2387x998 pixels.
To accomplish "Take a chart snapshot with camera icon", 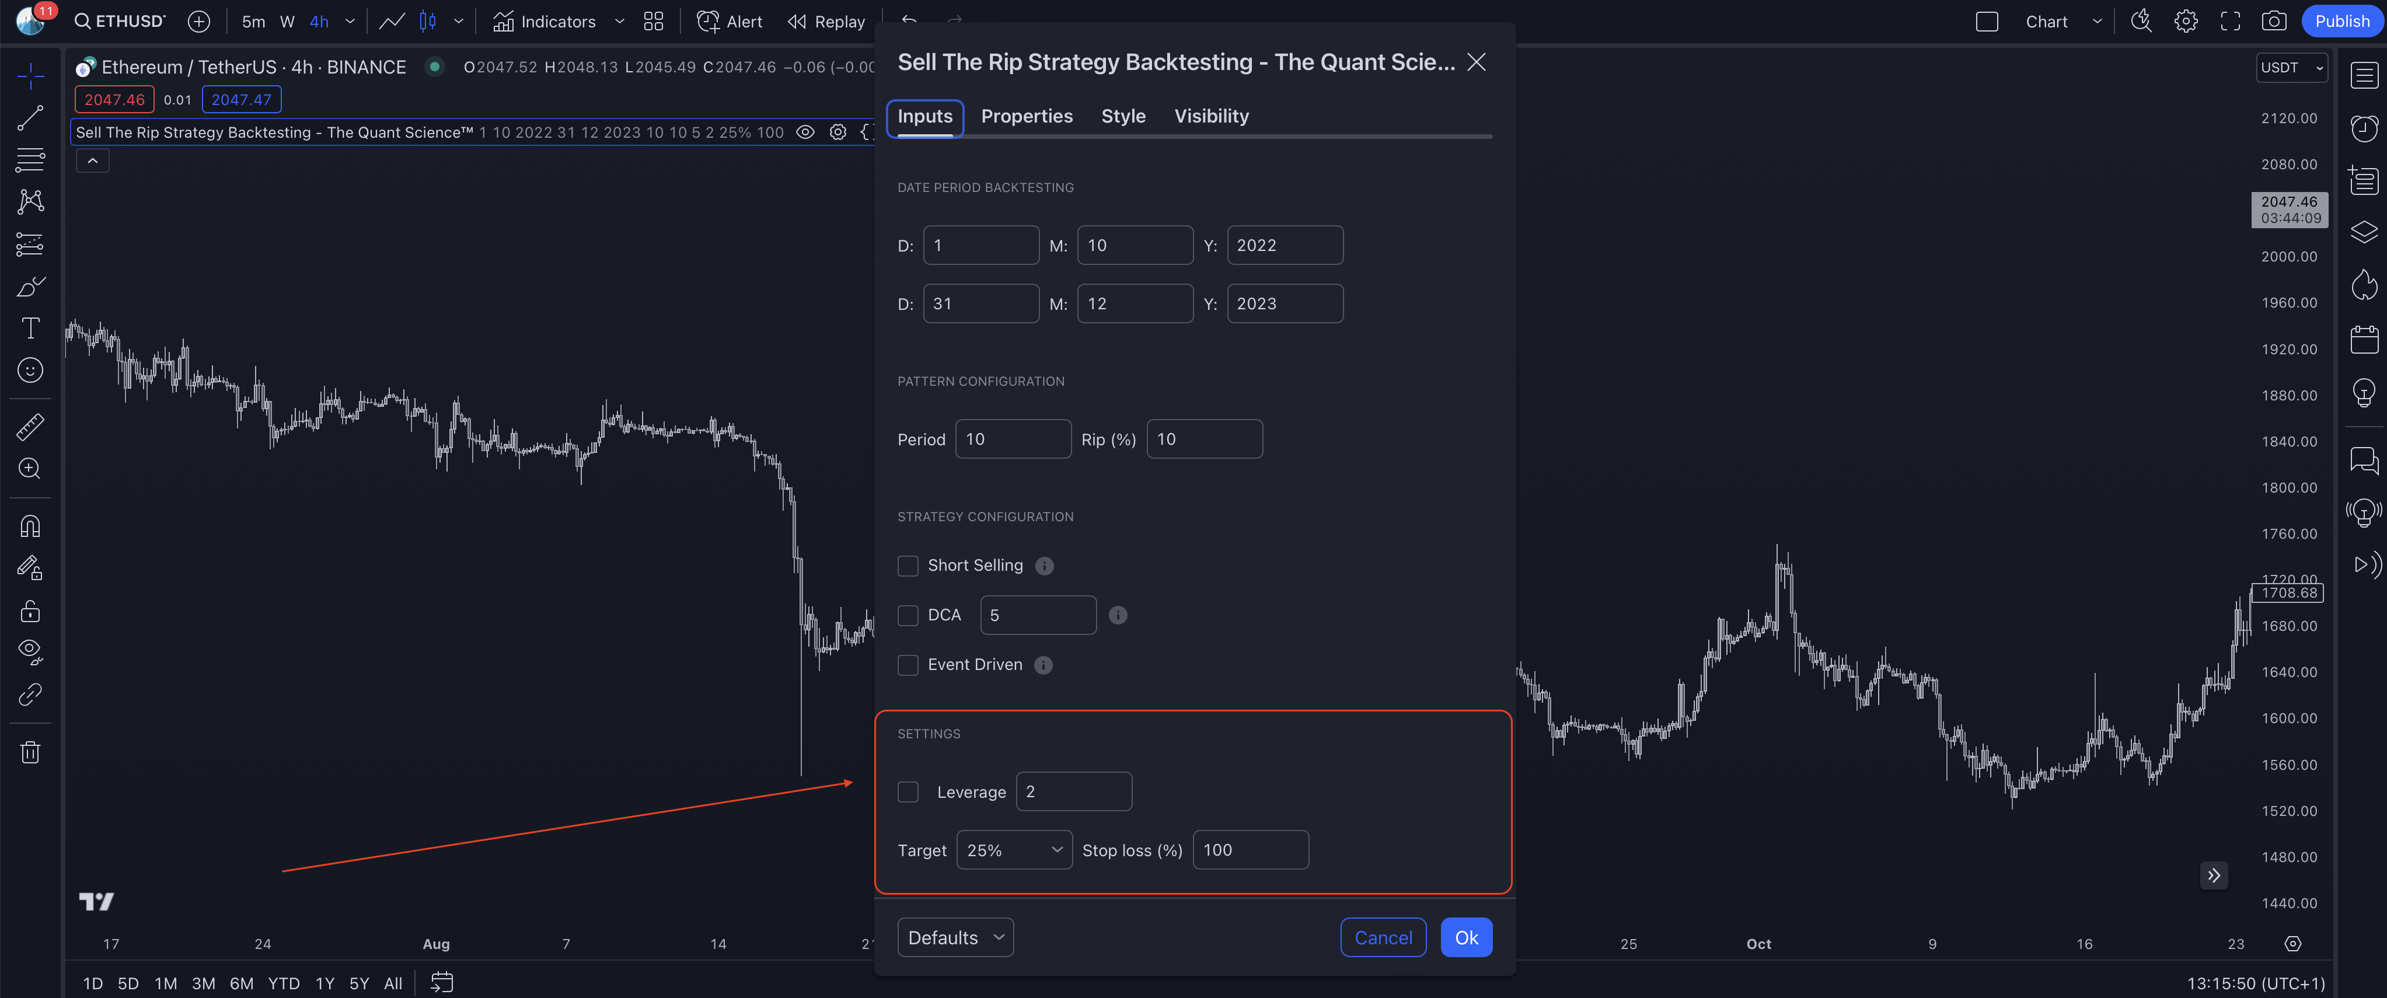I will point(2273,22).
